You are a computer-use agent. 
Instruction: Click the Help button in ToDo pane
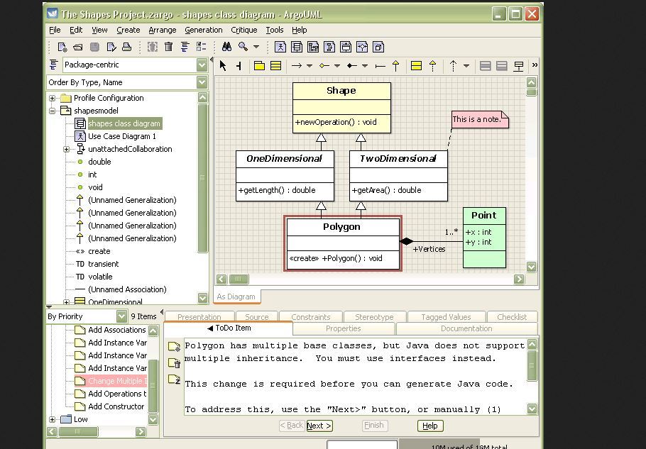429,426
